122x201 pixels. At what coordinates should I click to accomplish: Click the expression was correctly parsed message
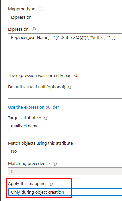[x=43, y=76]
